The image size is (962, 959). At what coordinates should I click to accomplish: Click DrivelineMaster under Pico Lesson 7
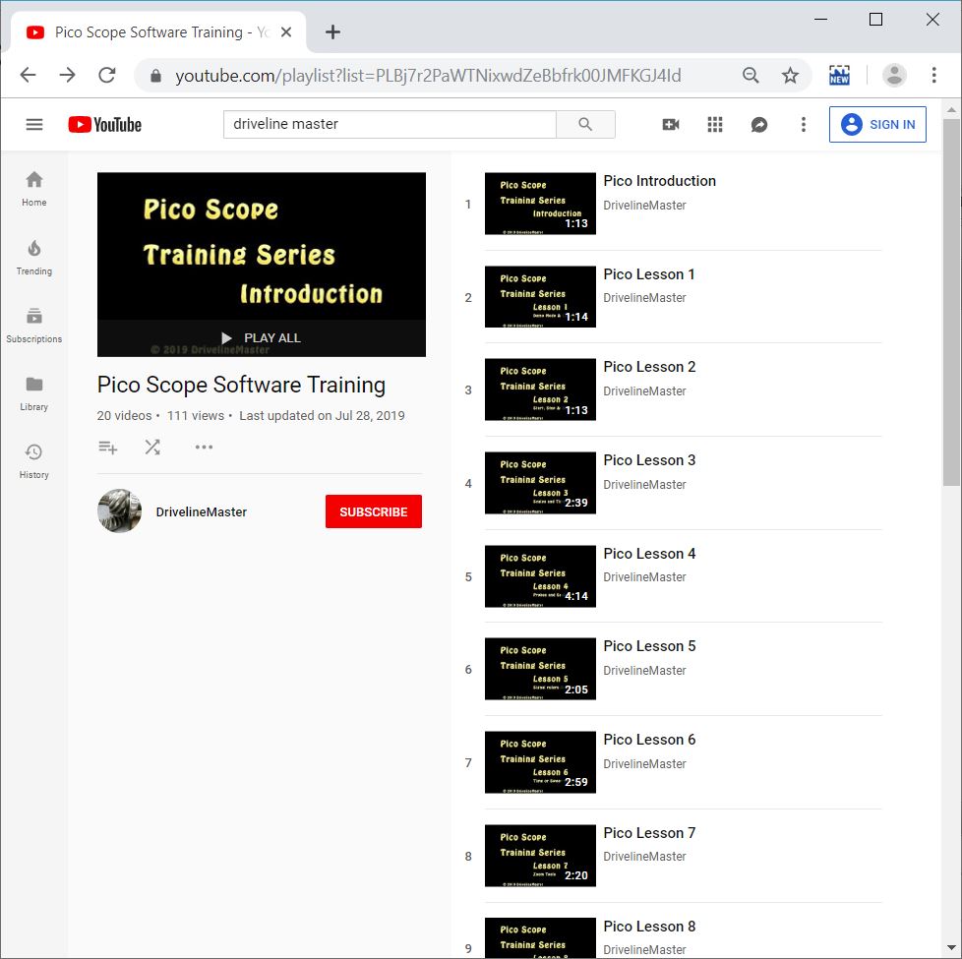(x=644, y=856)
